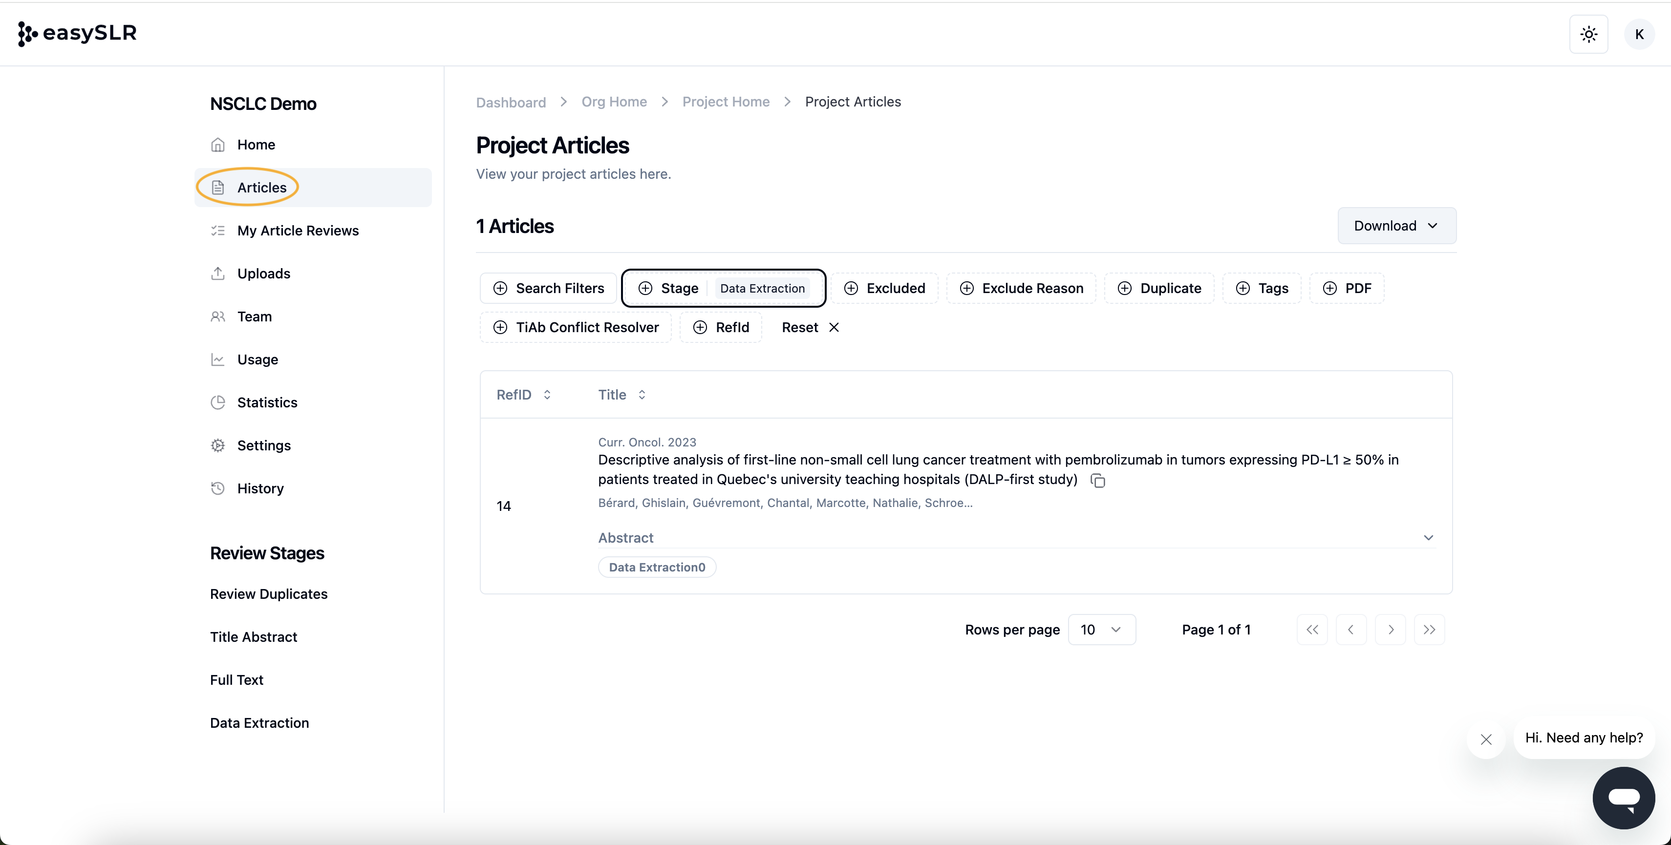Image resolution: width=1671 pixels, height=845 pixels.
Task: Click the Hi. Need any help? bubble
Action: click(1584, 738)
